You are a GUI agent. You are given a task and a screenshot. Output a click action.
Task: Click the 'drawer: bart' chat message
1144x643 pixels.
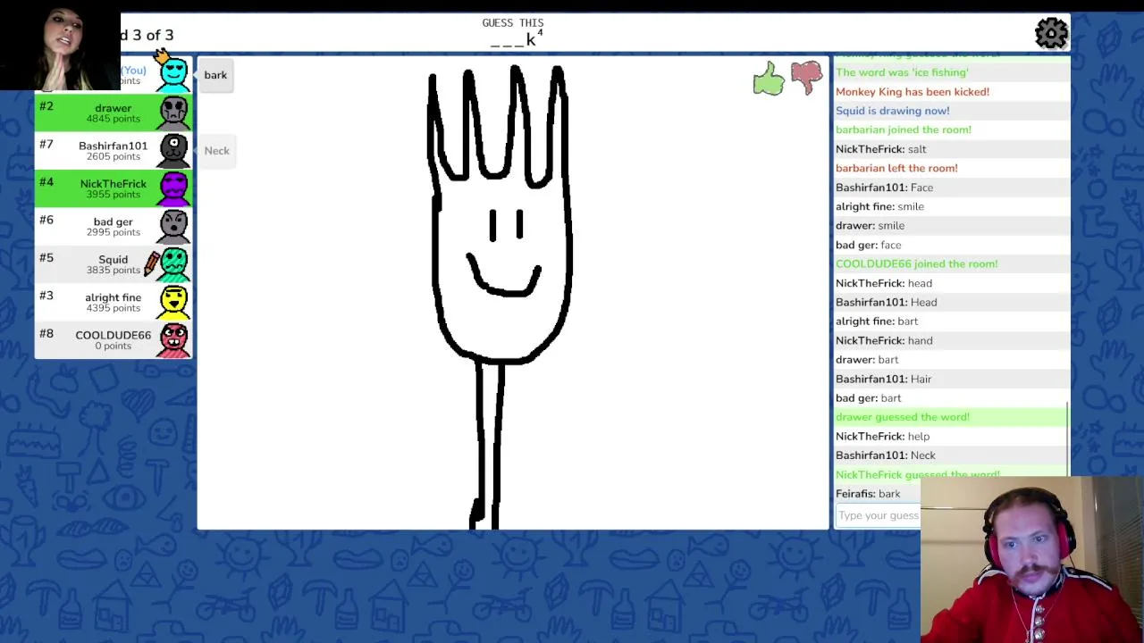coord(867,360)
